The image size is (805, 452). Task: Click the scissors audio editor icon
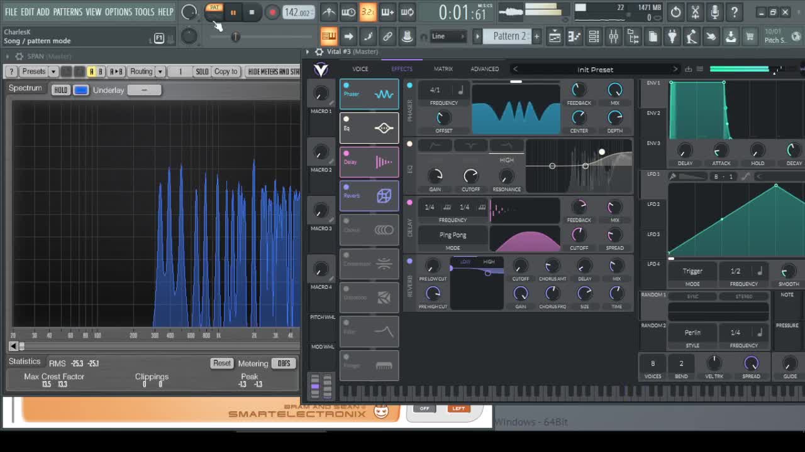[695, 12]
